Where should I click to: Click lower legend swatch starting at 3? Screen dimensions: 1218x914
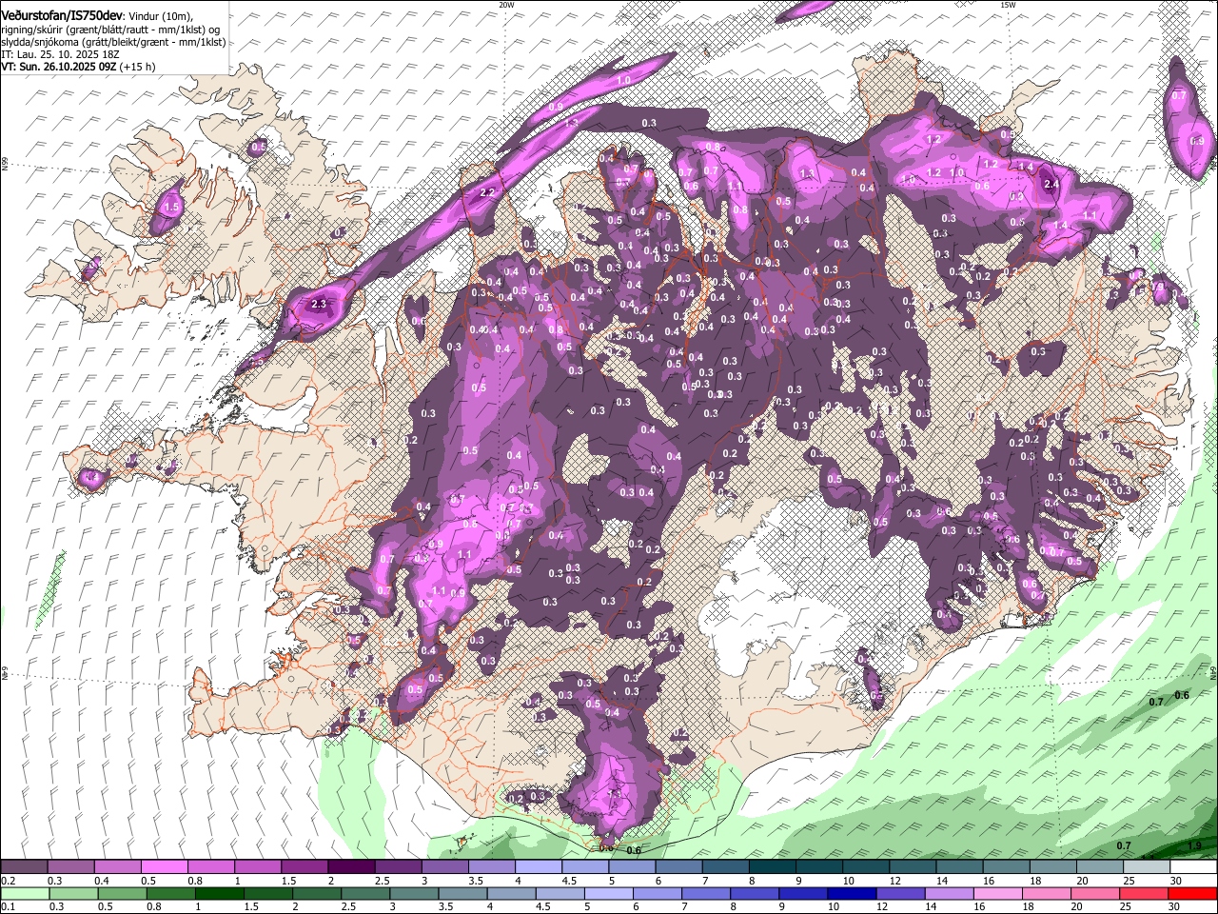(415, 893)
